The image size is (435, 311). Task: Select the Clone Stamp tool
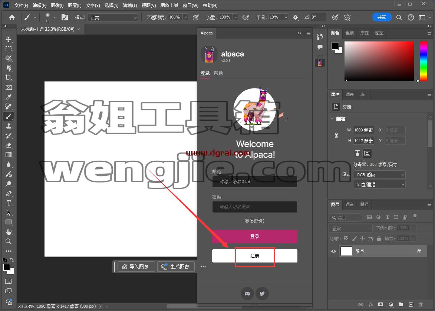click(8, 126)
